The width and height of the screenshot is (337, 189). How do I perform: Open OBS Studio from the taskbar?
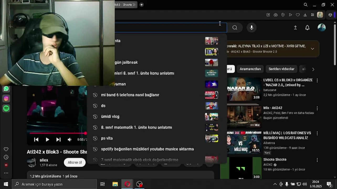point(139,184)
